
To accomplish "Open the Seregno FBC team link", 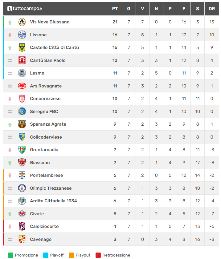I will pos(44,111).
